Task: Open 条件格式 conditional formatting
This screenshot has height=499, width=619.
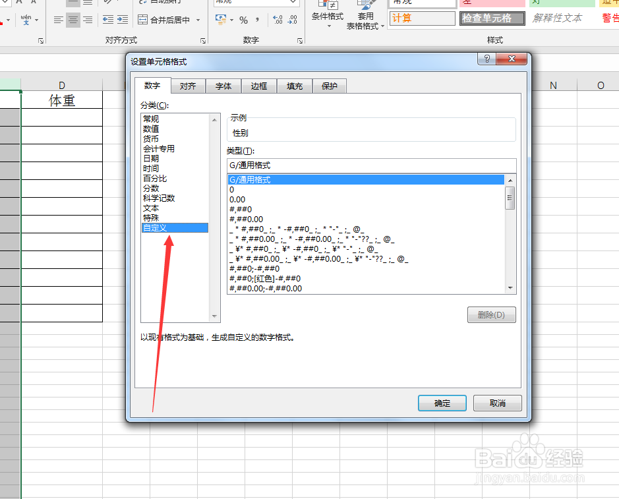Action: click(x=327, y=15)
